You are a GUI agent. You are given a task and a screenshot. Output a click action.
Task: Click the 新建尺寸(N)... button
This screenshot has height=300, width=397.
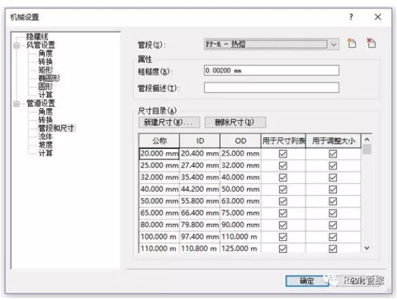169,122
